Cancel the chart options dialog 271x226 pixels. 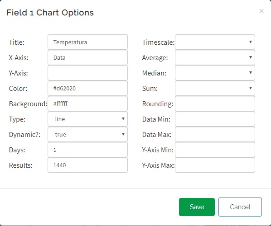pyautogui.click(x=240, y=207)
